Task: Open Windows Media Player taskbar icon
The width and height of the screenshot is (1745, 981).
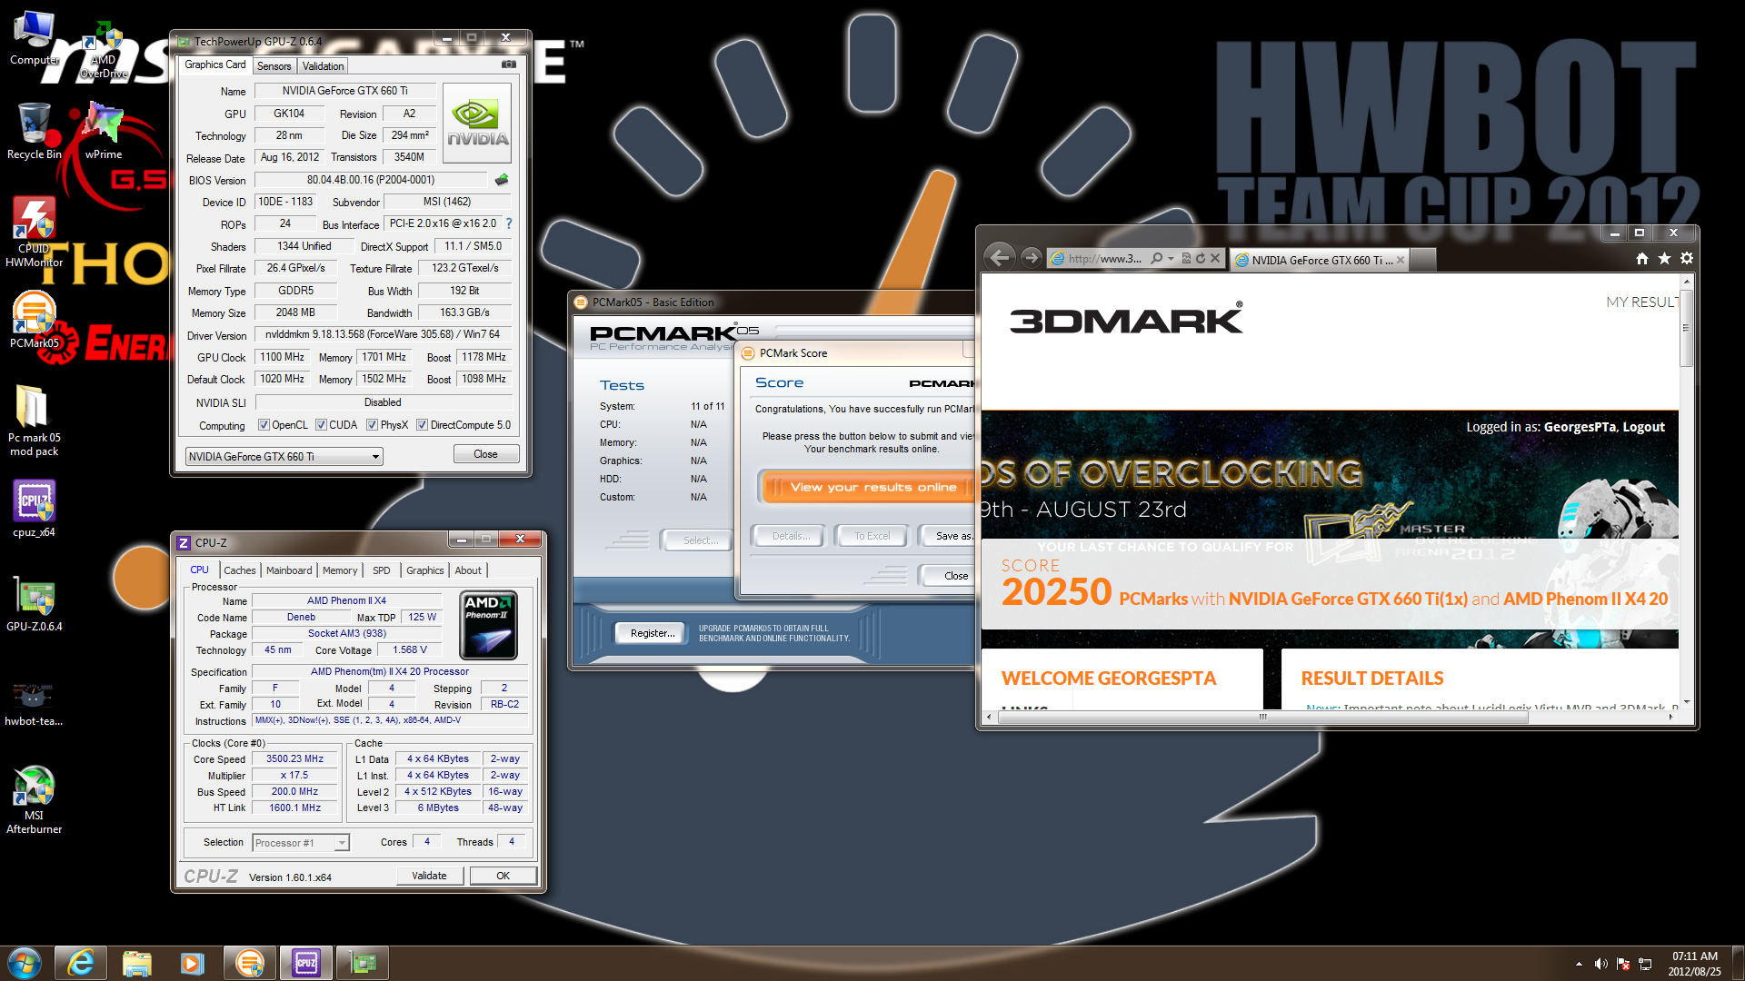Action: (x=192, y=963)
